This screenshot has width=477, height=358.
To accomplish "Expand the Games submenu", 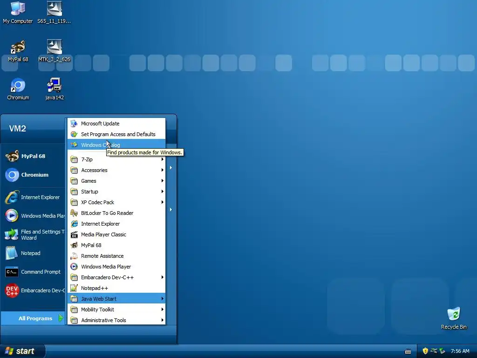I will point(116,181).
